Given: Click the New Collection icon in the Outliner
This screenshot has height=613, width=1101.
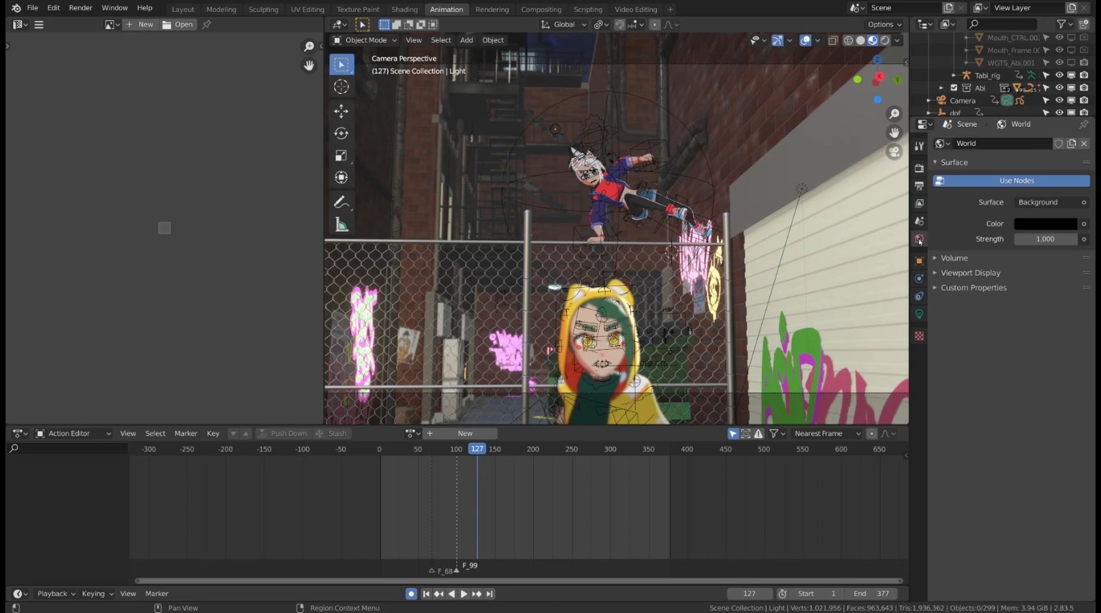Looking at the screenshot, I should tap(1083, 24).
